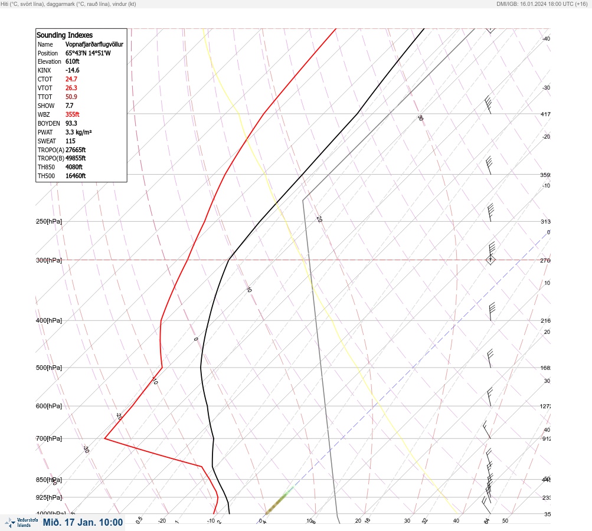The width and height of the screenshot is (592, 531).
Task: Click the 'DMI/IGB: 16.01.2024 18:00 UTC (+16)' header
Action: coord(542,4)
